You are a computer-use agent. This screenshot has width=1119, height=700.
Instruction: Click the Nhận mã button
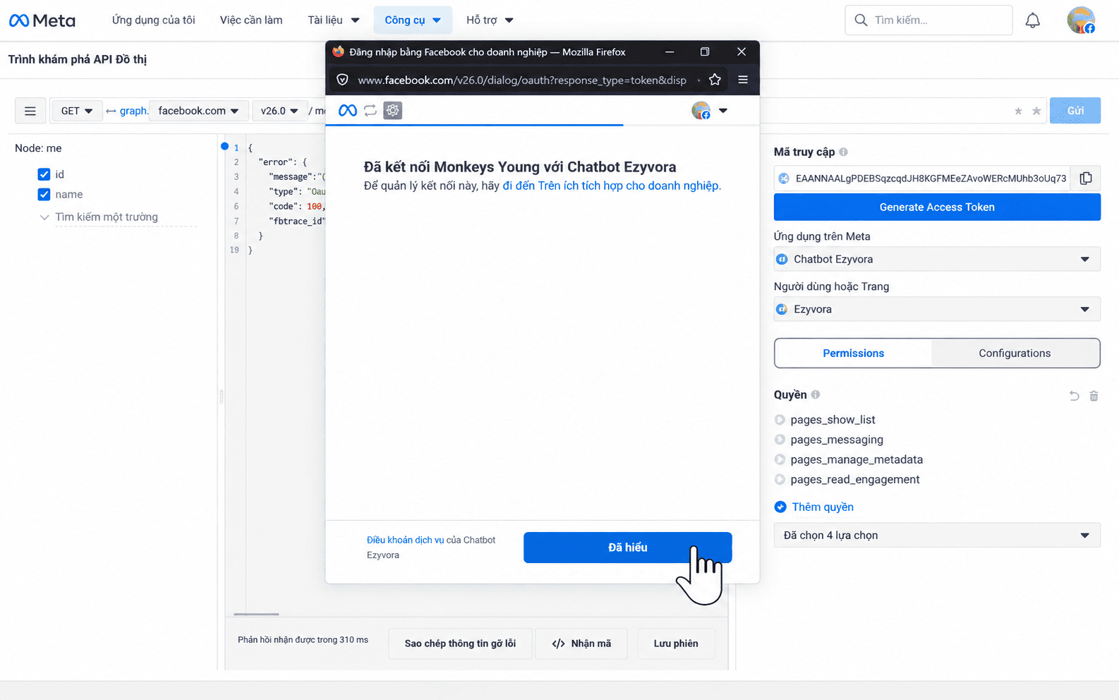click(581, 644)
